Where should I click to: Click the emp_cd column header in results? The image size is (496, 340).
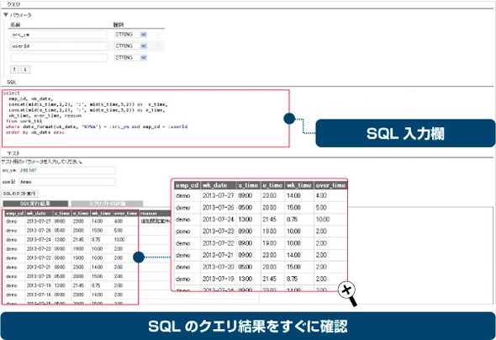click(x=15, y=214)
